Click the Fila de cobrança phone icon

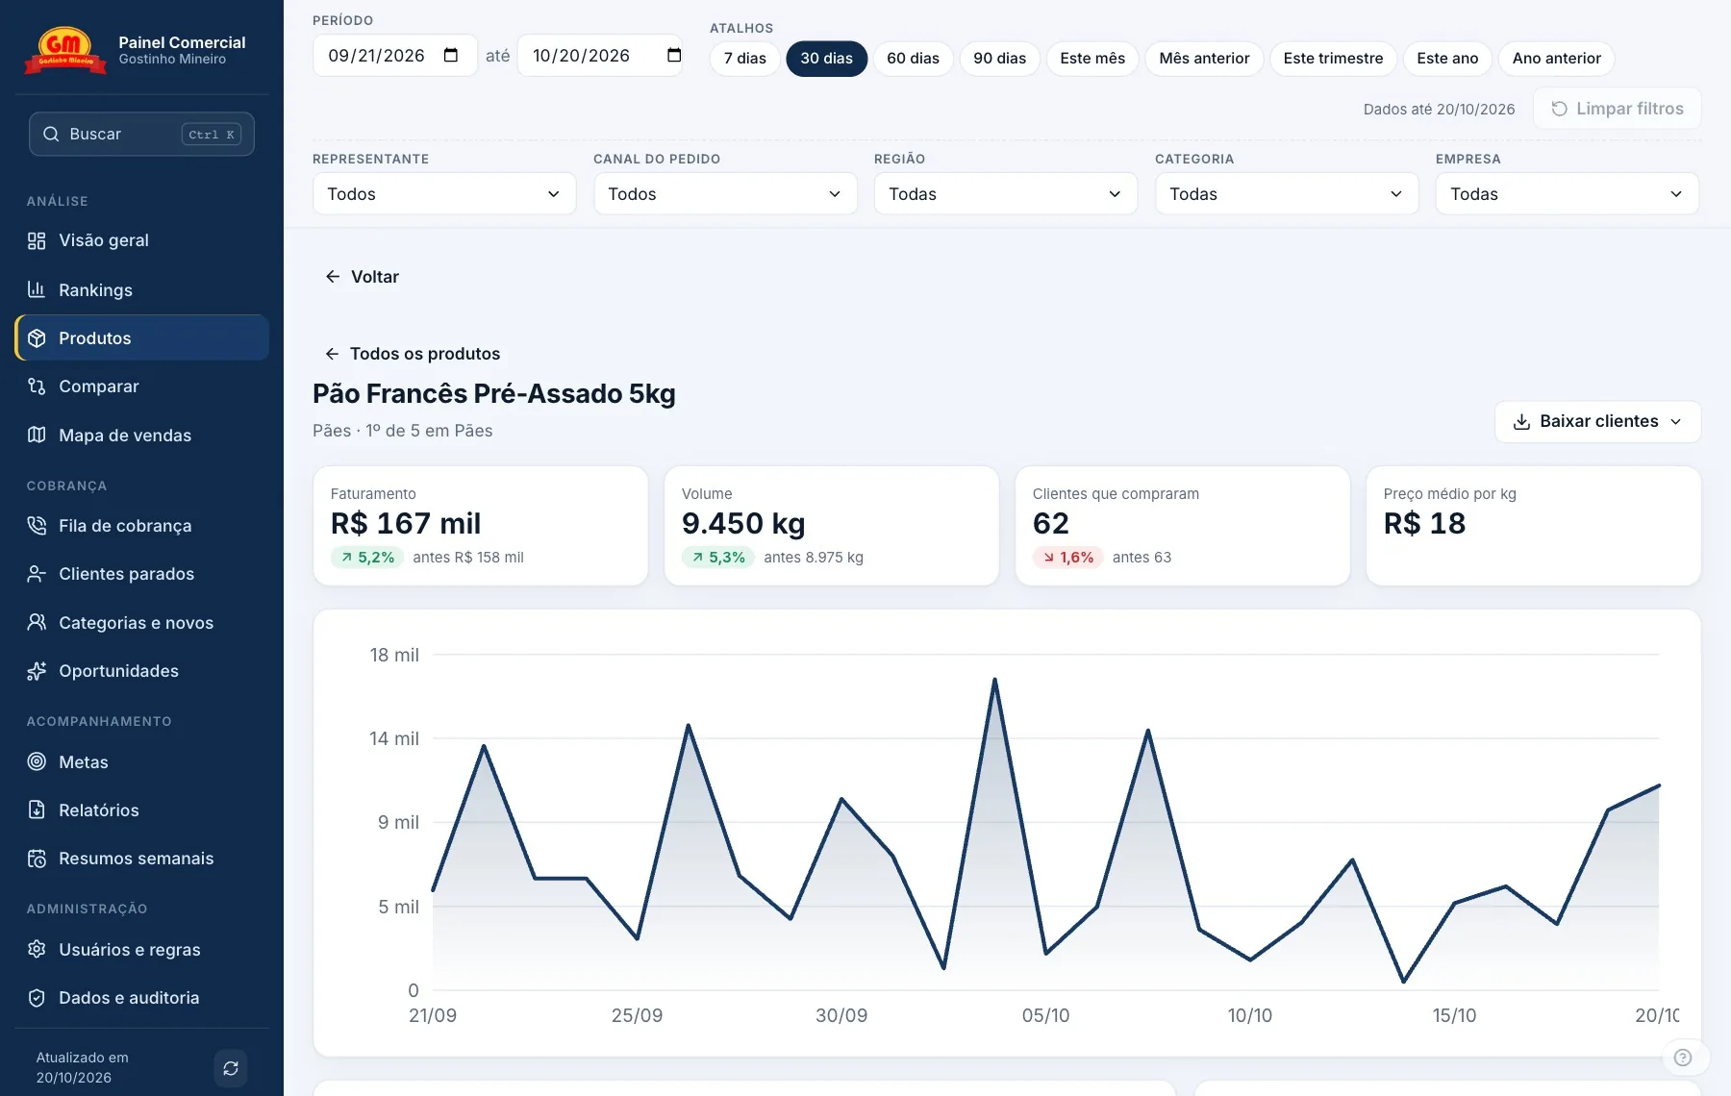tap(37, 526)
